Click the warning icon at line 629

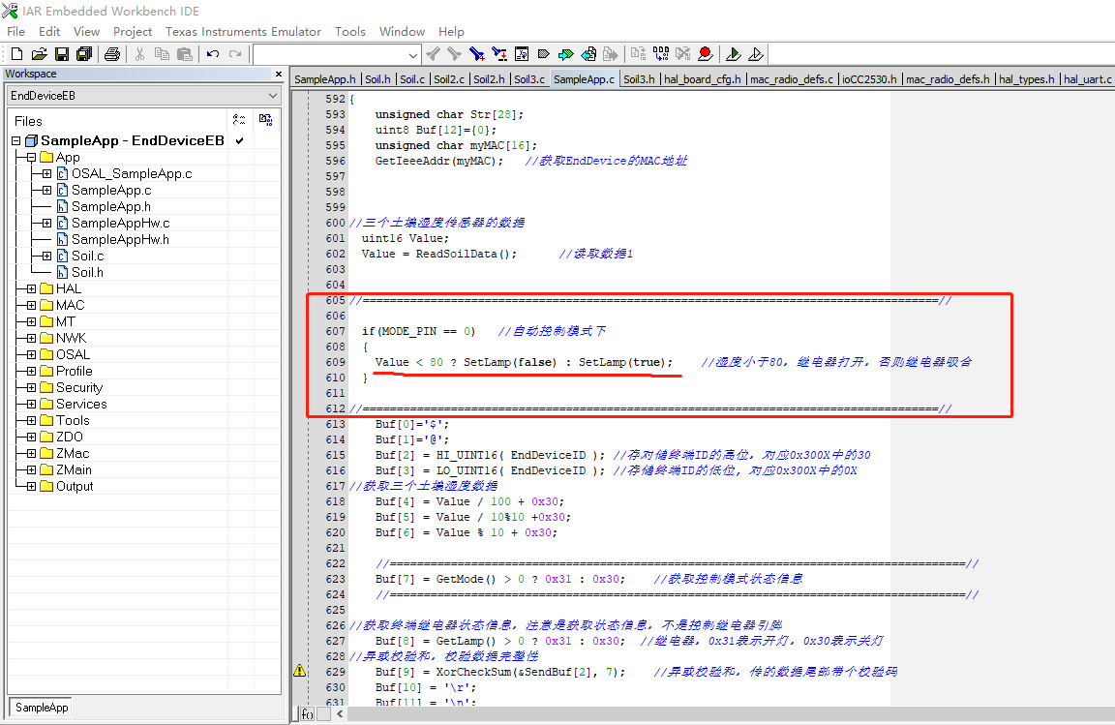click(x=300, y=671)
